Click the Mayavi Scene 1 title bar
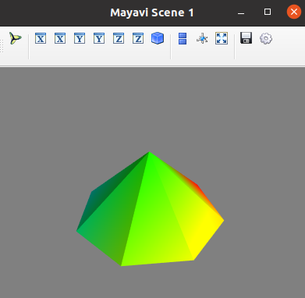 152,12
